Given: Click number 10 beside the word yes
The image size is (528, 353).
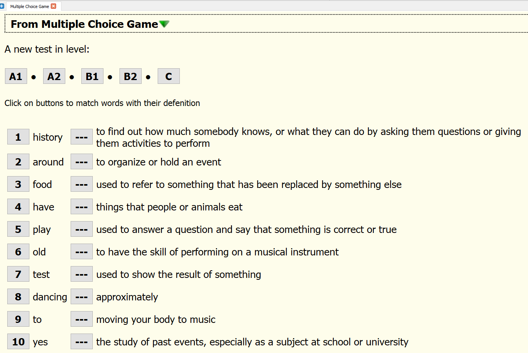Looking at the screenshot, I should [18, 342].
